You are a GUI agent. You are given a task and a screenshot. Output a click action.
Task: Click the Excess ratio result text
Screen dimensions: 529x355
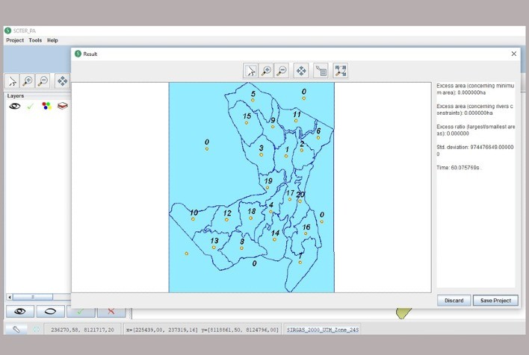(x=476, y=130)
